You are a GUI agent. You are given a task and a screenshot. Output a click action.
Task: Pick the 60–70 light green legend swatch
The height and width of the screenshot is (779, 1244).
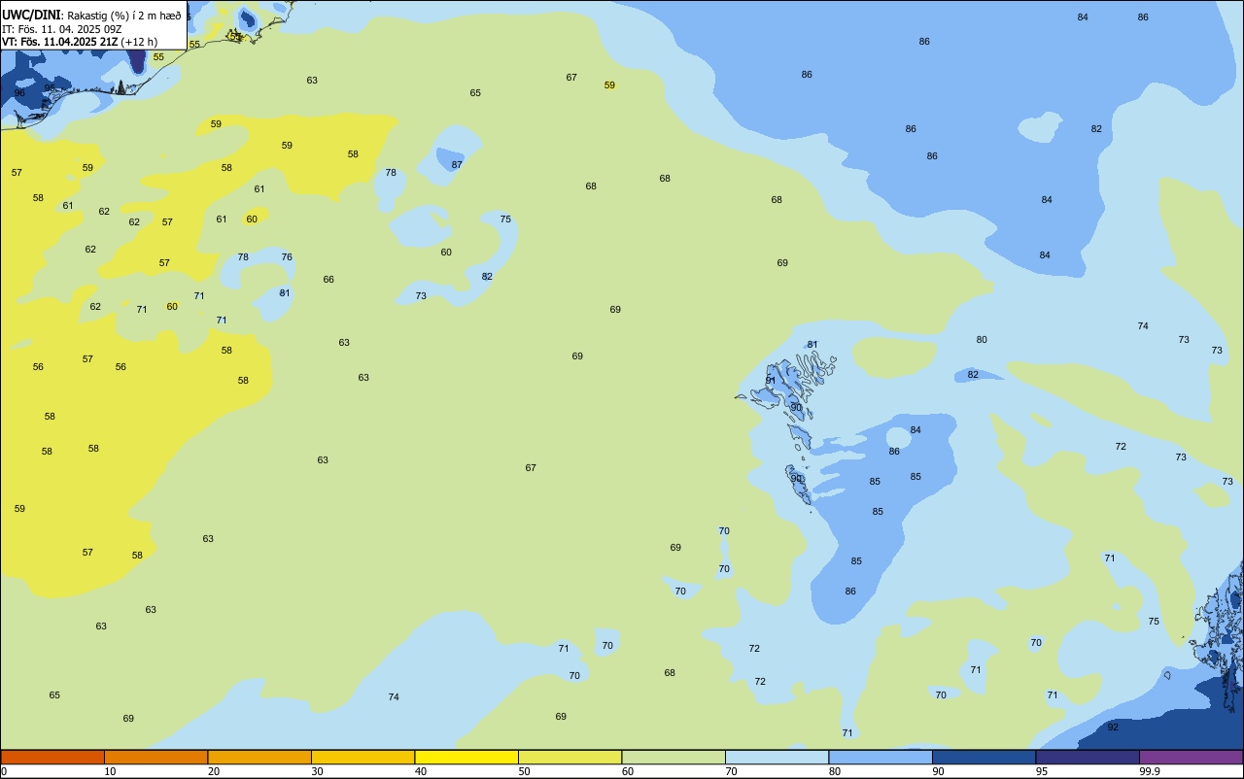coord(674,757)
